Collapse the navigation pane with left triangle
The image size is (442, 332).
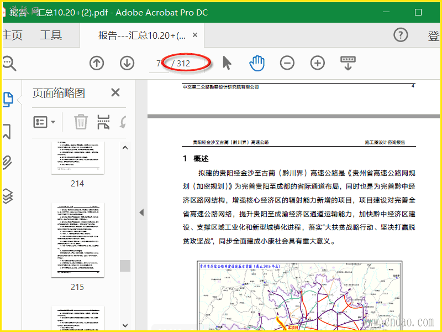click(141, 212)
